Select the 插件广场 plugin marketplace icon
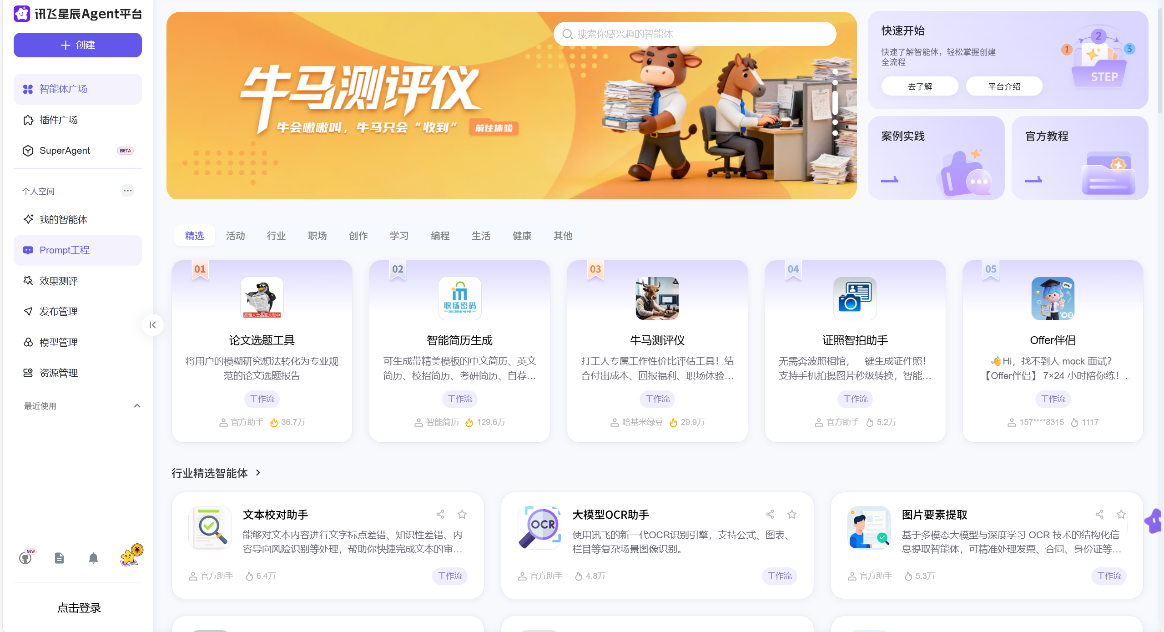1164x632 pixels. 28,120
